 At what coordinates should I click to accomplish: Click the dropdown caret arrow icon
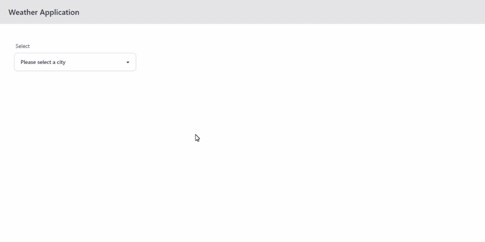[128, 62]
